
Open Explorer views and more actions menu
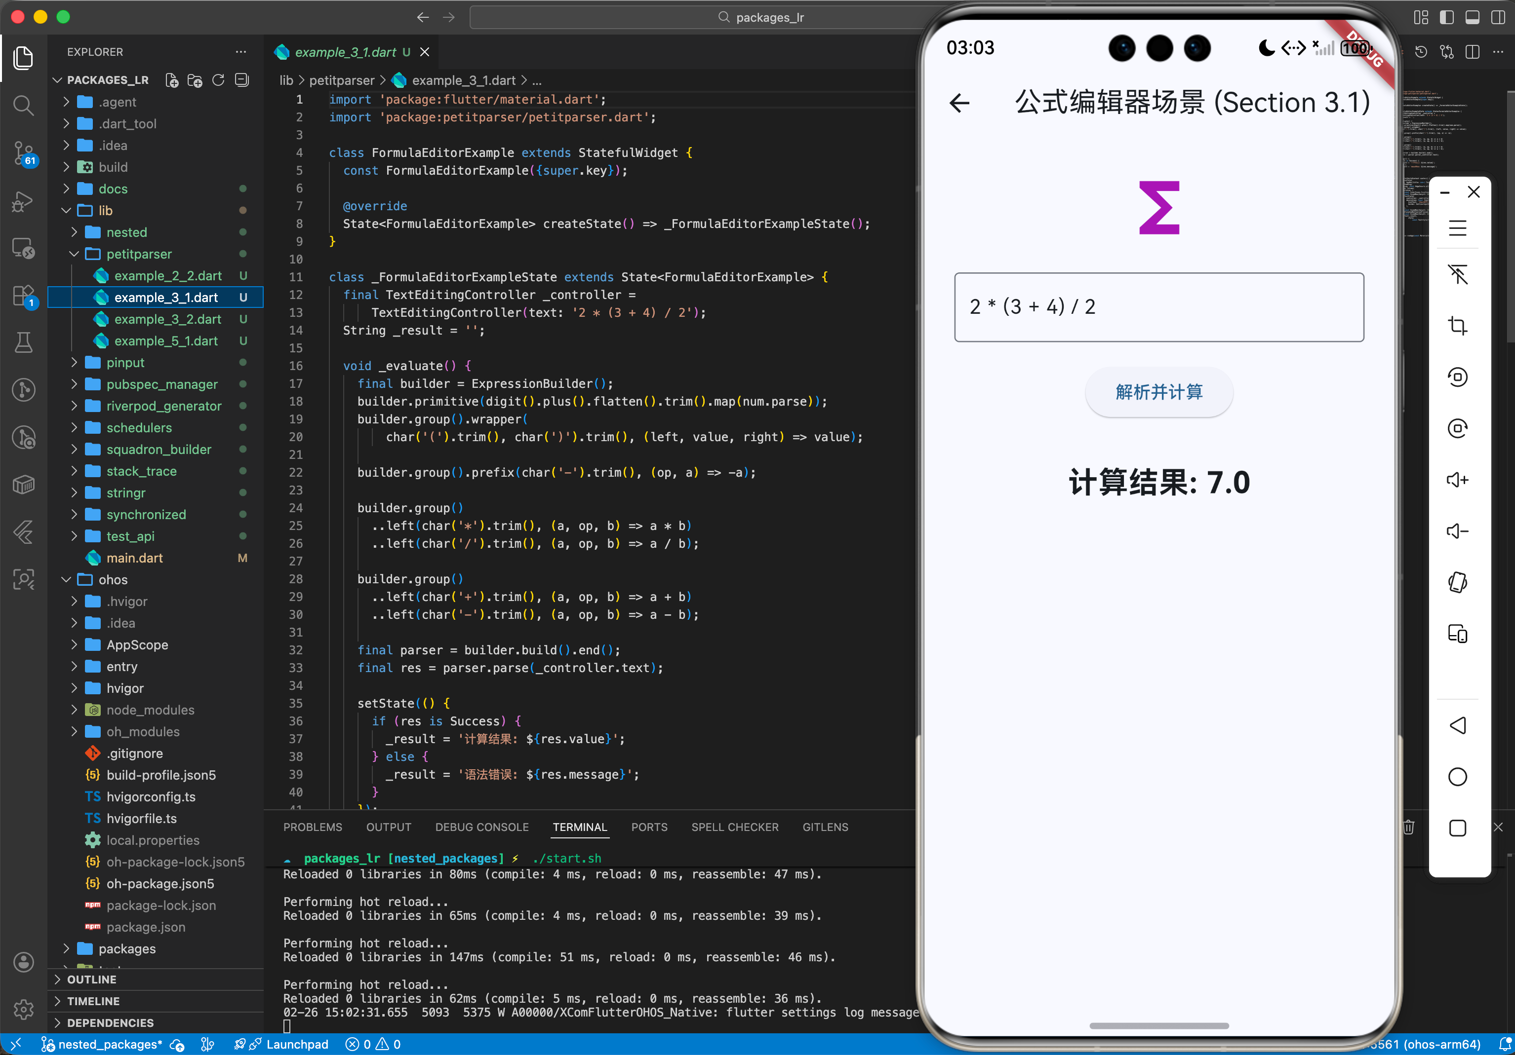click(241, 51)
